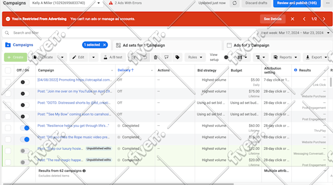Click the red warning triangle for ads with errors
The height and width of the screenshot is (185, 333).
111,3
